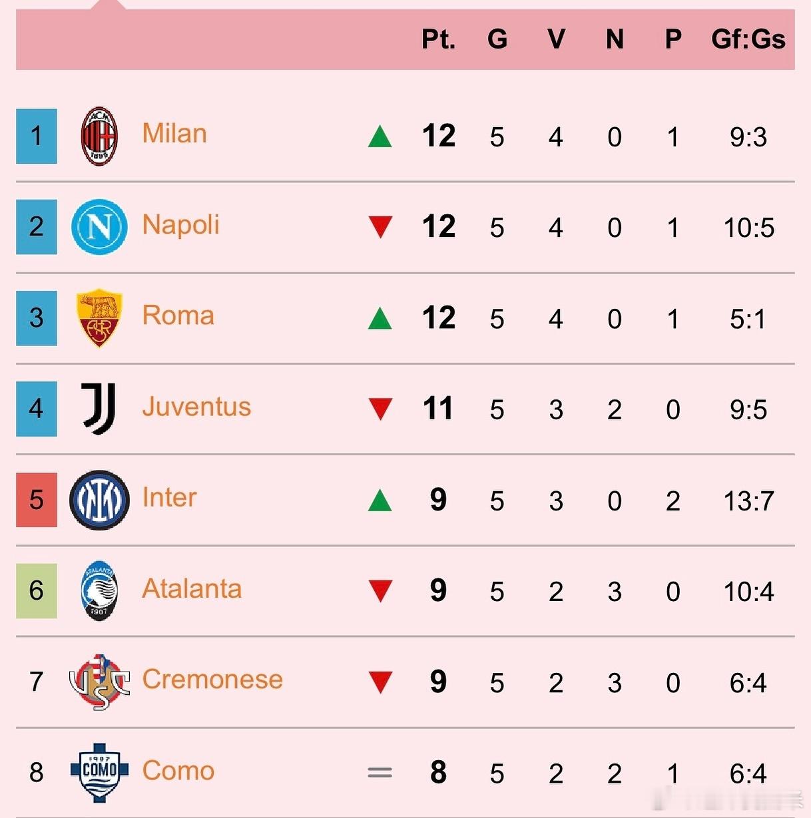Open the Juventus team link

[x=196, y=407]
